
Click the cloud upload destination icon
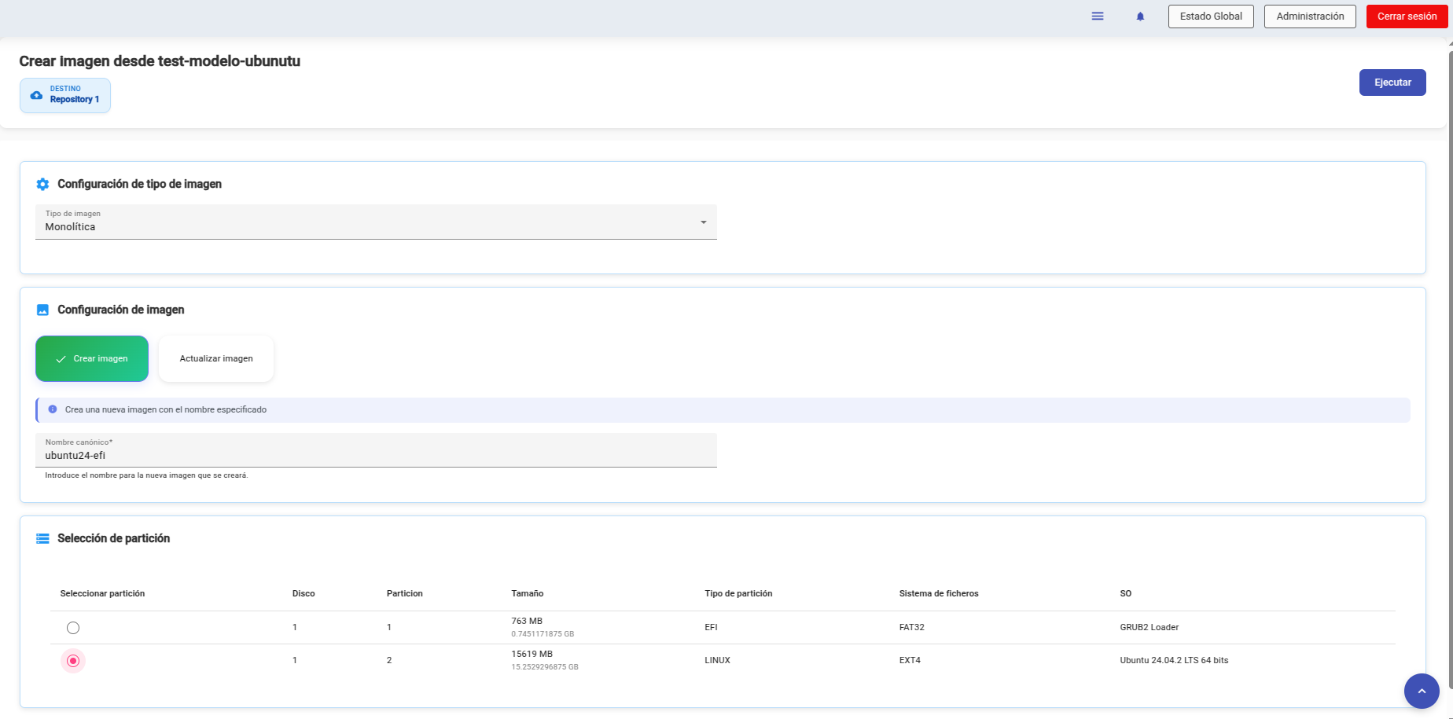pos(36,95)
